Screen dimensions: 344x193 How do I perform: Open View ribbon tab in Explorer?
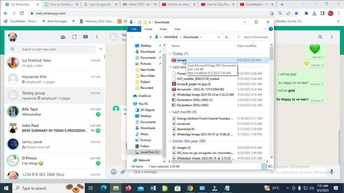pos(177,29)
